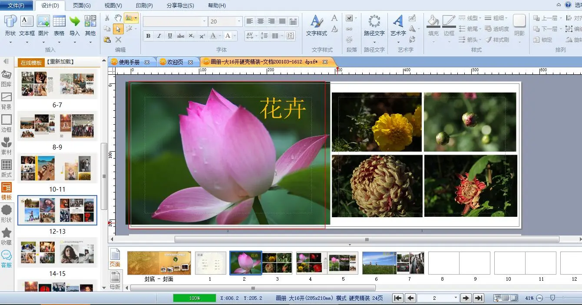Open the font size dropdown showing 20

click(x=239, y=21)
